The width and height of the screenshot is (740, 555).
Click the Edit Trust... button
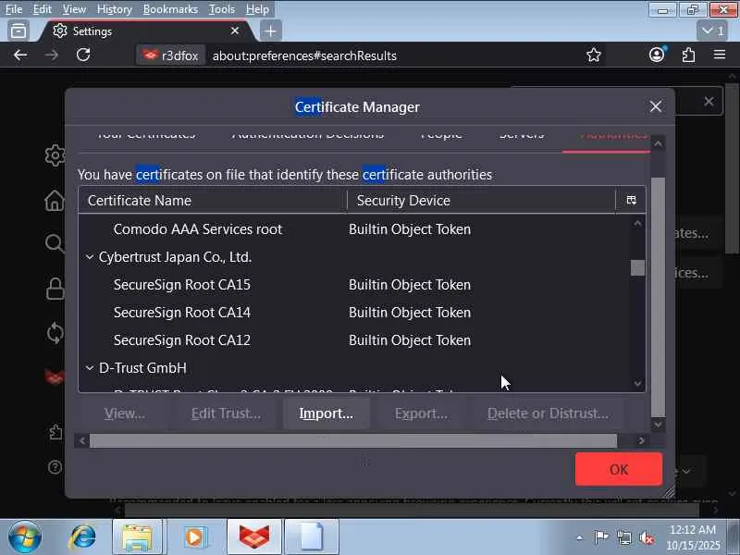pos(226,413)
